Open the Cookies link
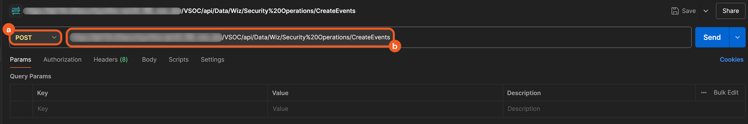Screen dimensions: 748x124 click(x=731, y=59)
